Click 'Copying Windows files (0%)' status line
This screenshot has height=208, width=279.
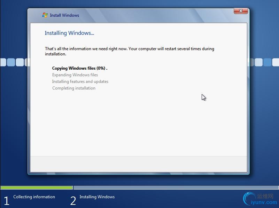pyautogui.click(x=80, y=68)
